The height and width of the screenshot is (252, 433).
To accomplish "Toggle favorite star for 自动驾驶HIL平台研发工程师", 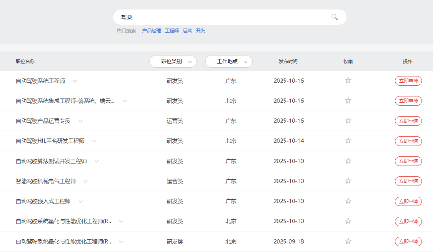I will 348,141.
